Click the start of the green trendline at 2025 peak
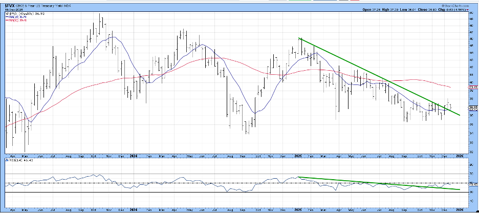479x213 pixels. pyautogui.click(x=300, y=38)
